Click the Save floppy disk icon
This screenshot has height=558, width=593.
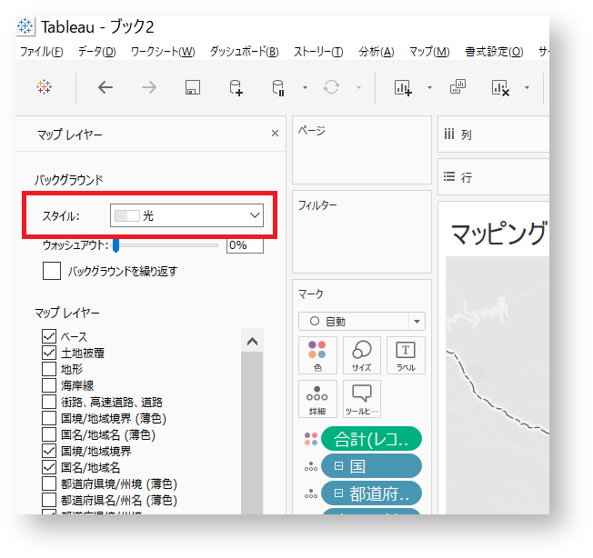193,87
